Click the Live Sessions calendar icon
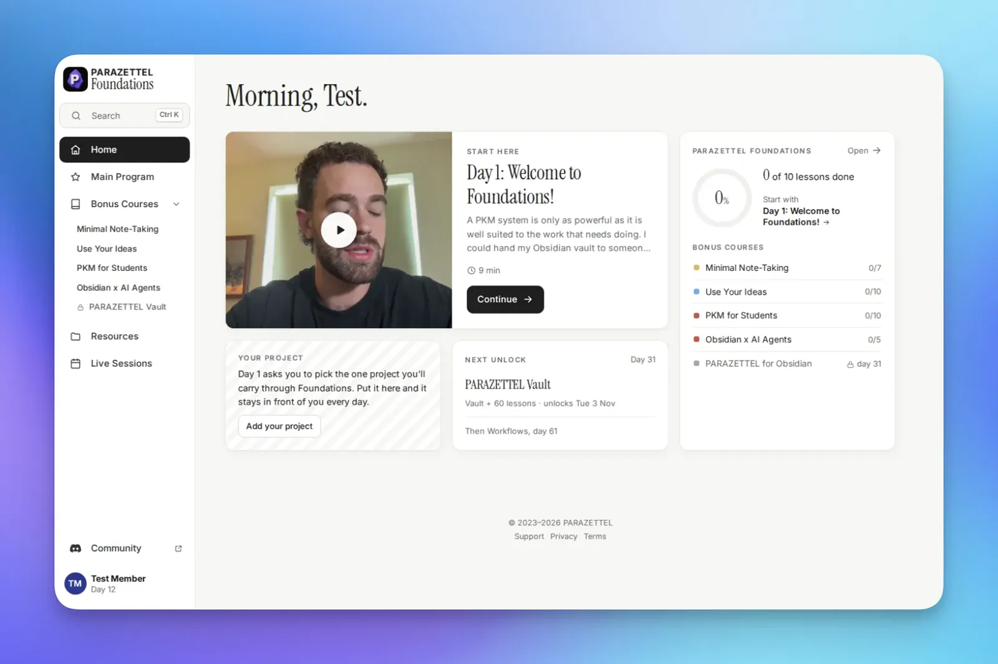This screenshot has width=998, height=664. click(x=75, y=363)
